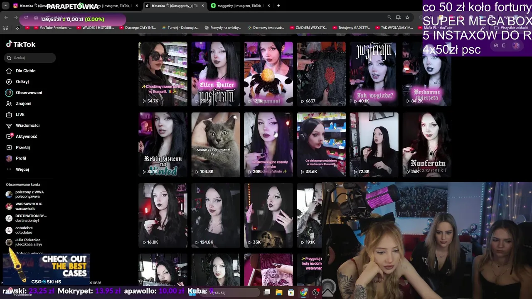This screenshot has width=532, height=299.
Task: Open the Ellen Hutter Nosferatu video
Action: (x=216, y=74)
